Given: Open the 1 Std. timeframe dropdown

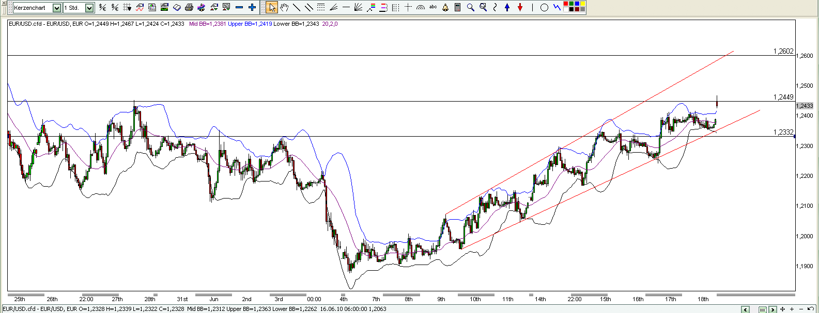Looking at the screenshot, I should [89, 8].
